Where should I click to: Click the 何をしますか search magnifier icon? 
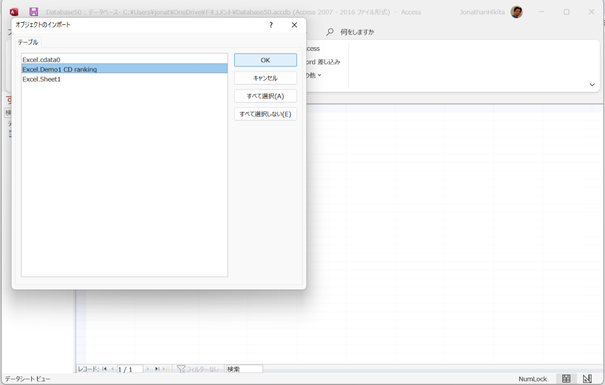[x=329, y=32]
